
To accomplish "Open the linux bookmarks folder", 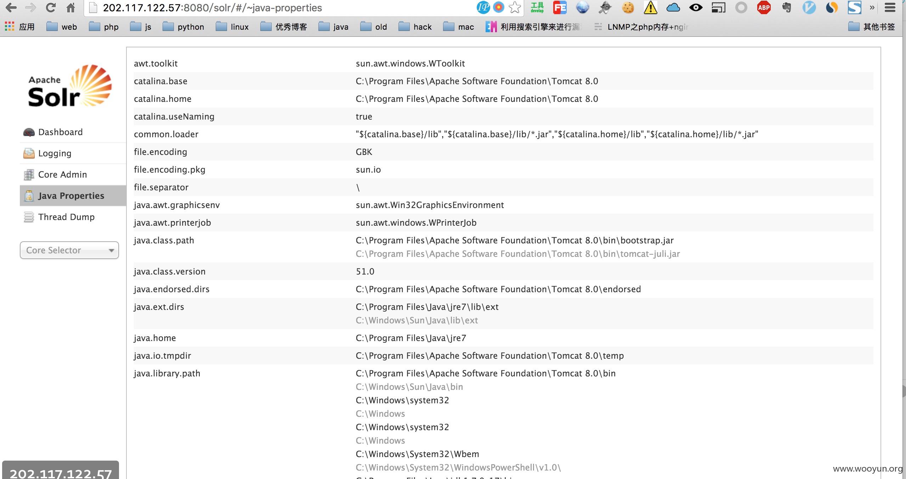I will click(x=232, y=27).
